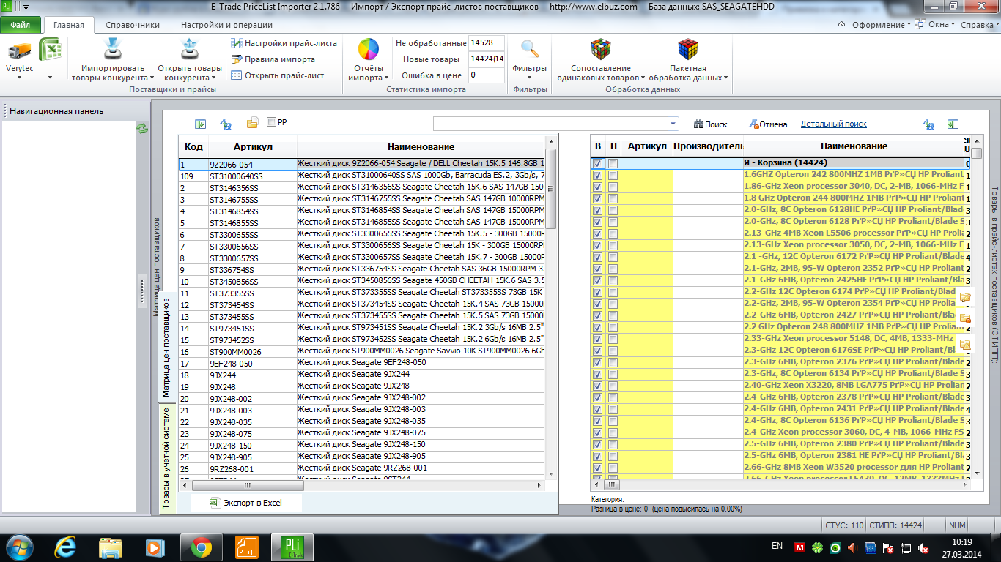Toggle the PP checkbox above left table
This screenshot has width=1001, height=562.
coord(272,122)
